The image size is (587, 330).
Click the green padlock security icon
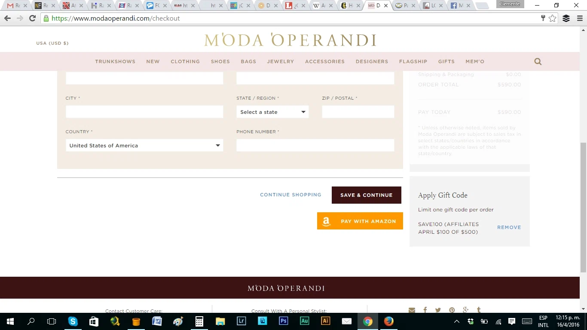tap(46, 18)
